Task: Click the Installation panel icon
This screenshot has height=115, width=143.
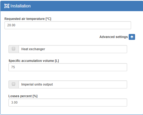Action: click(x=7, y=6)
